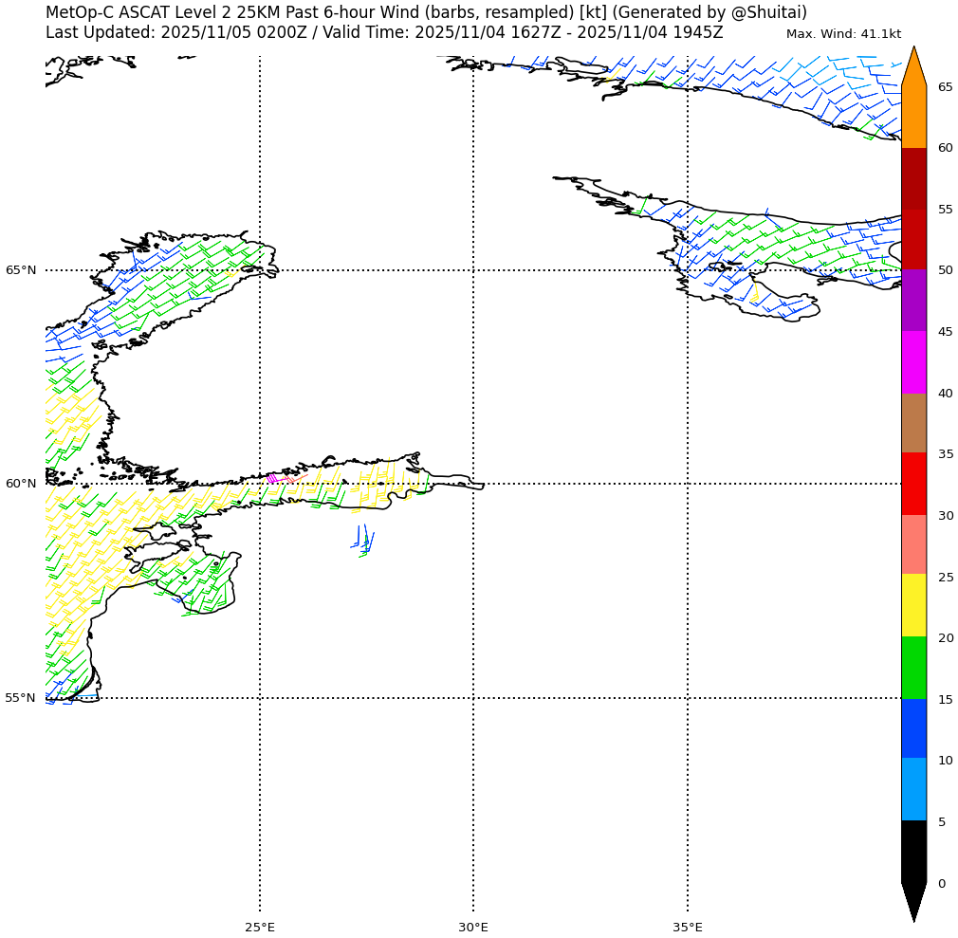
Task: Select the green 15–20 kt colorbar segment
Action: tap(913, 668)
